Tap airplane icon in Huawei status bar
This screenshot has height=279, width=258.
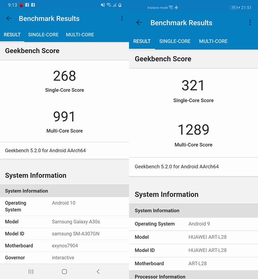(176, 7)
